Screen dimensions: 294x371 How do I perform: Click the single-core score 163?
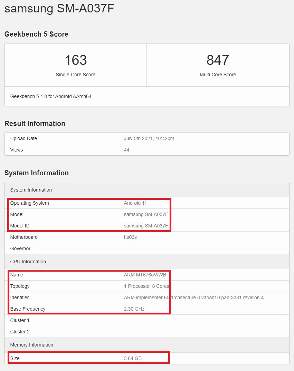pos(76,60)
